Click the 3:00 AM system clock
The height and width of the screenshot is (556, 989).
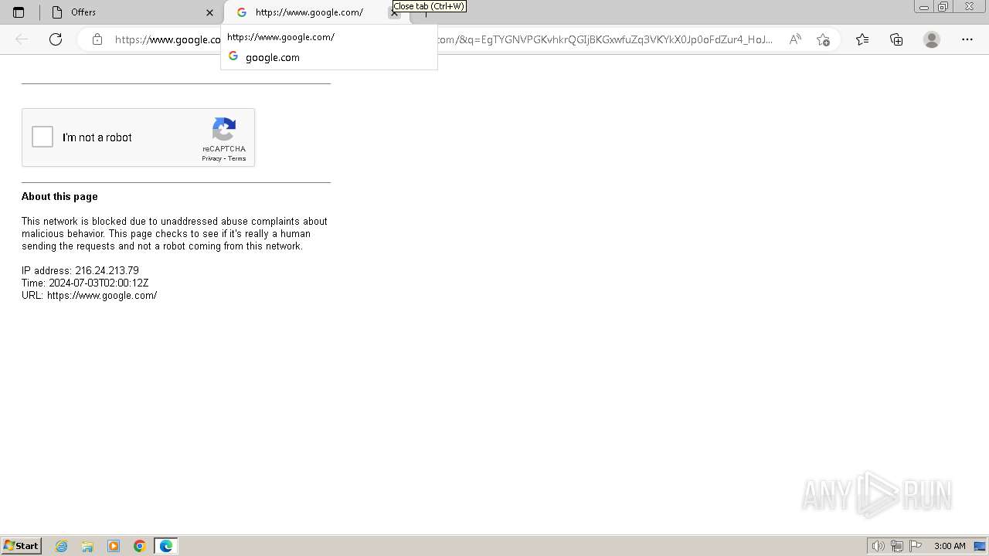coord(950,546)
